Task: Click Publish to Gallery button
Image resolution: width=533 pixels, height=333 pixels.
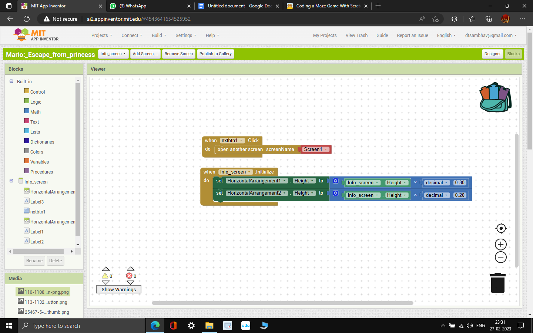Action: pos(215,54)
